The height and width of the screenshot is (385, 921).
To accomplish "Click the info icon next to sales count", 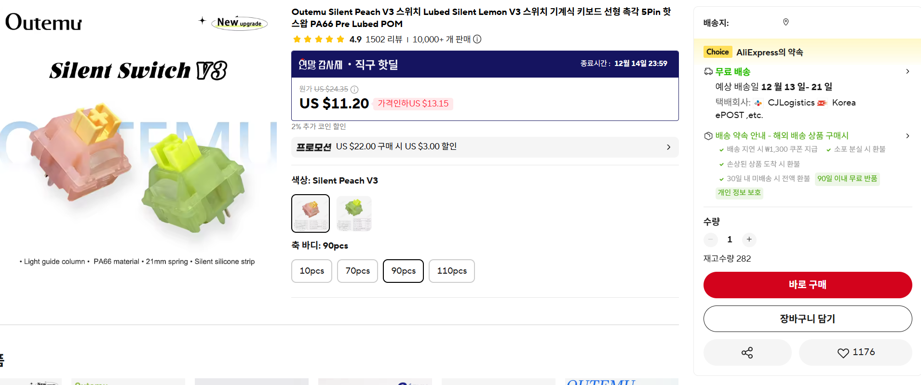I will point(477,39).
